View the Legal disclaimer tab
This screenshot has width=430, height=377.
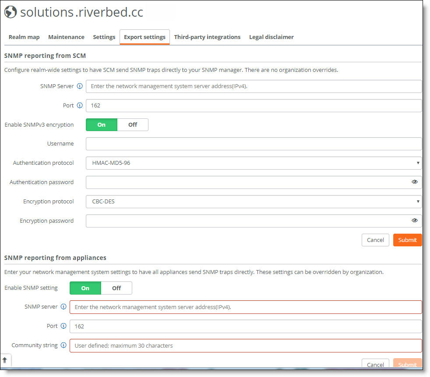(x=271, y=37)
